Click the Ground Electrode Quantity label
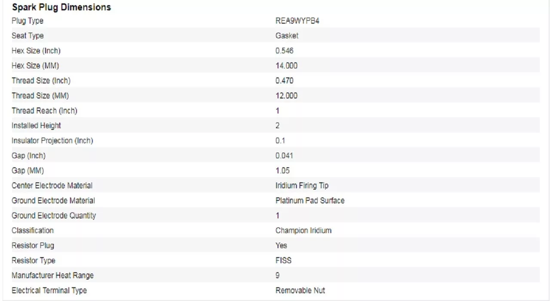 54,215
